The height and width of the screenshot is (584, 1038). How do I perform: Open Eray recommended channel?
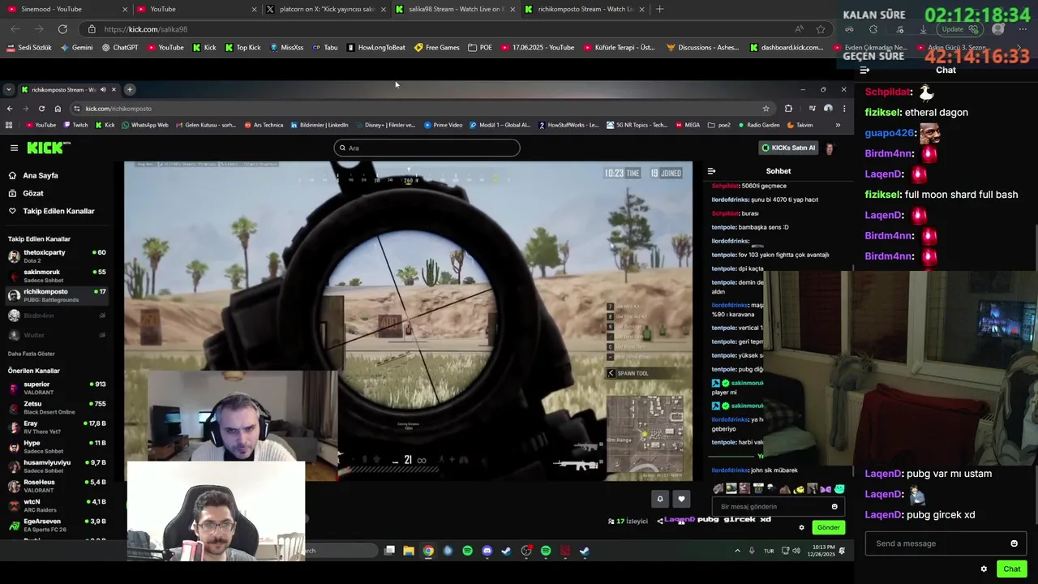pos(56,427)
